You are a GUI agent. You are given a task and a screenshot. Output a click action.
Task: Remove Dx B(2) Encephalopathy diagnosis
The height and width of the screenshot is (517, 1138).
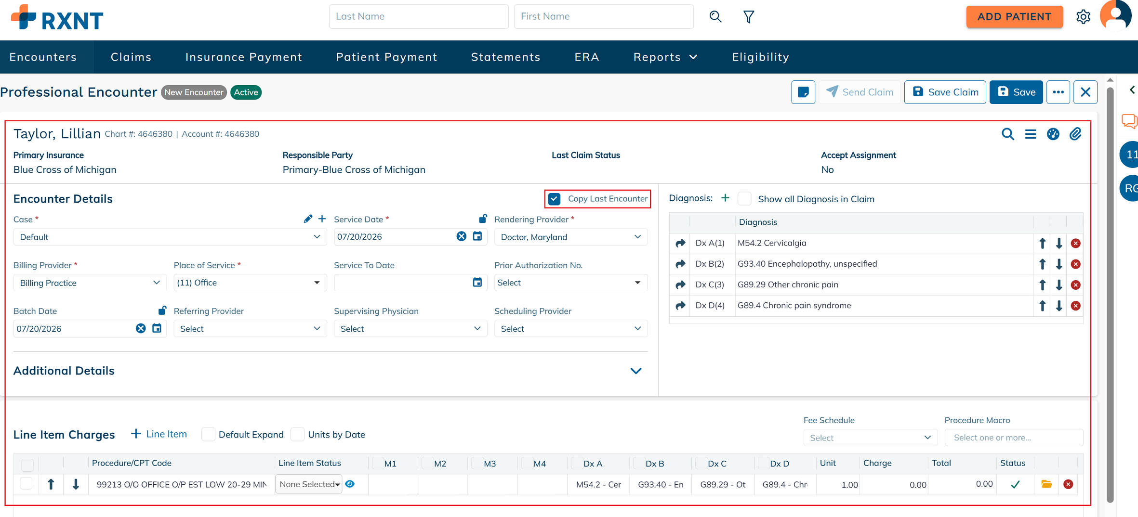1075,264
